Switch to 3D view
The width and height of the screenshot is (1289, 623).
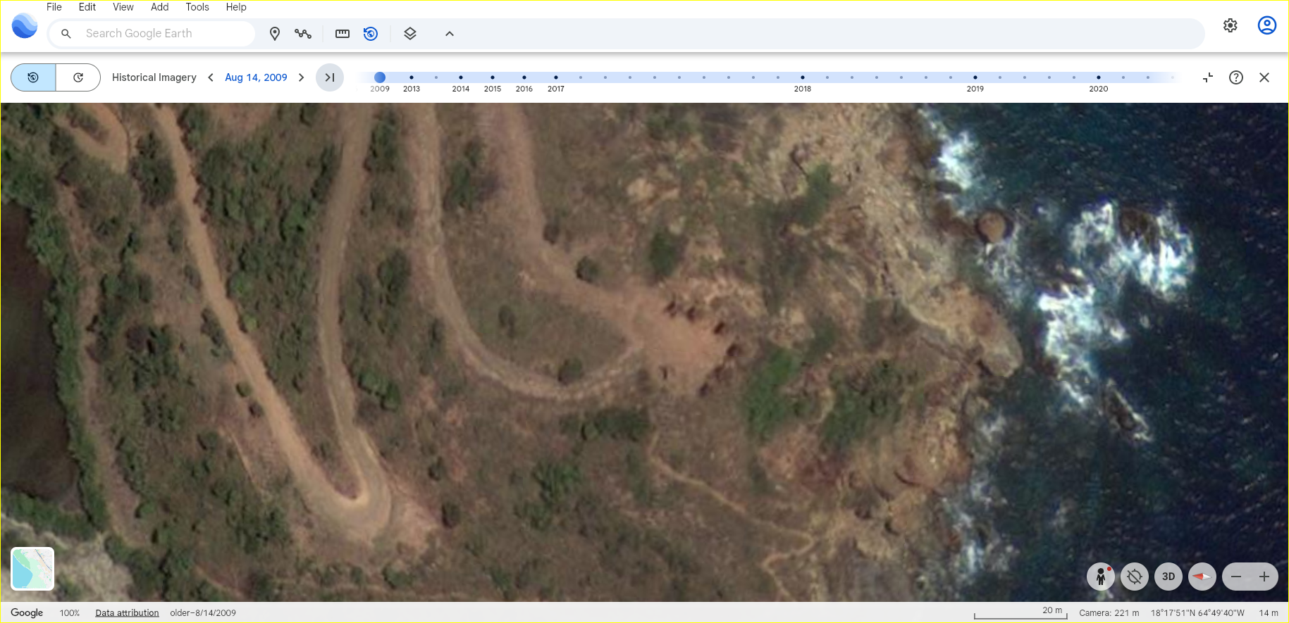click(x=1168, y=577)
